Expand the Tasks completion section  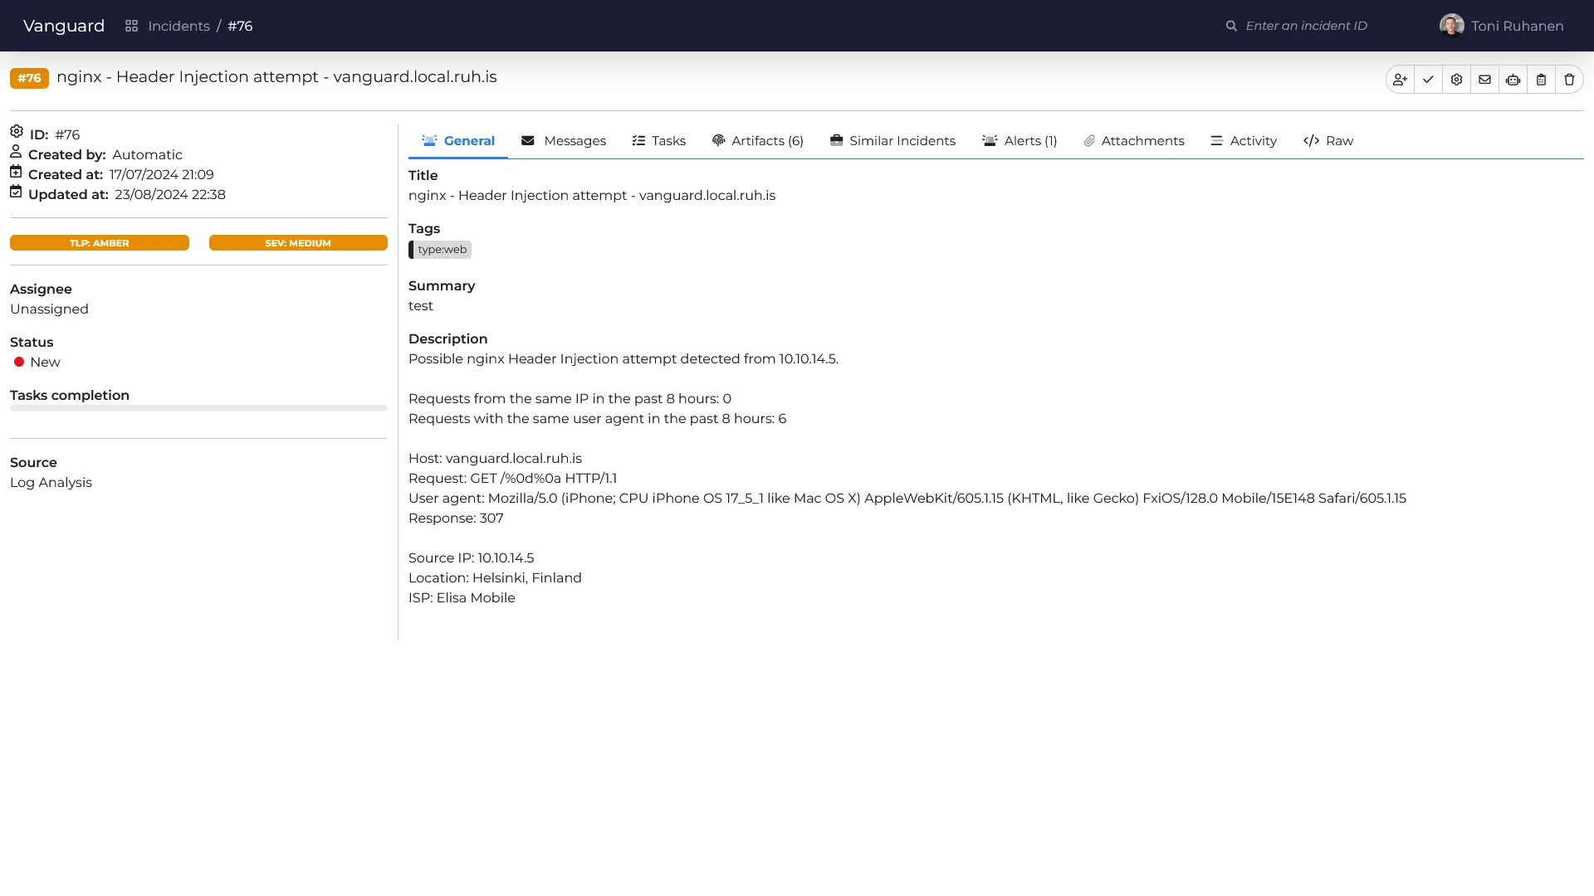pyautogui.click(x=69, y=395)
